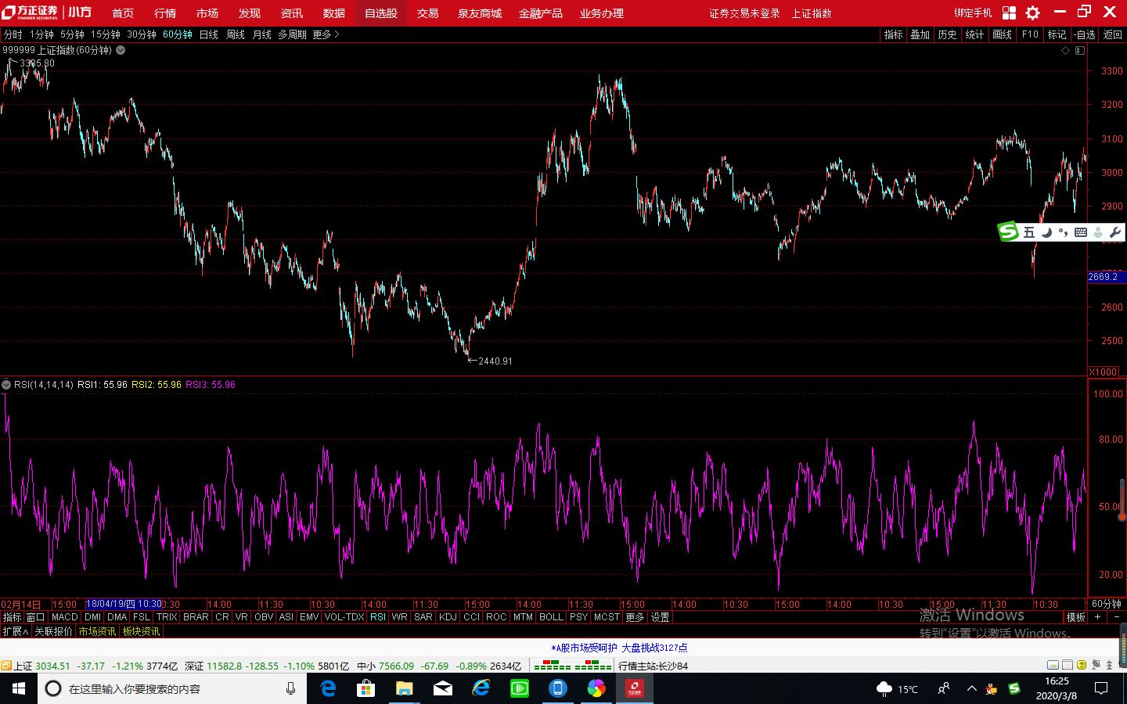Switch to 日线 daily chart
Screen dimensions: 1127x704
pyautogui.click(x=209, y=34)
